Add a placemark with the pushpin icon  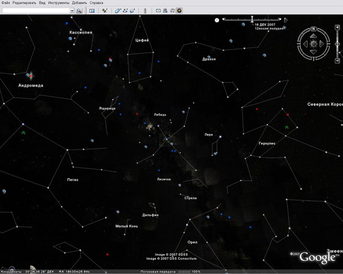105,10
